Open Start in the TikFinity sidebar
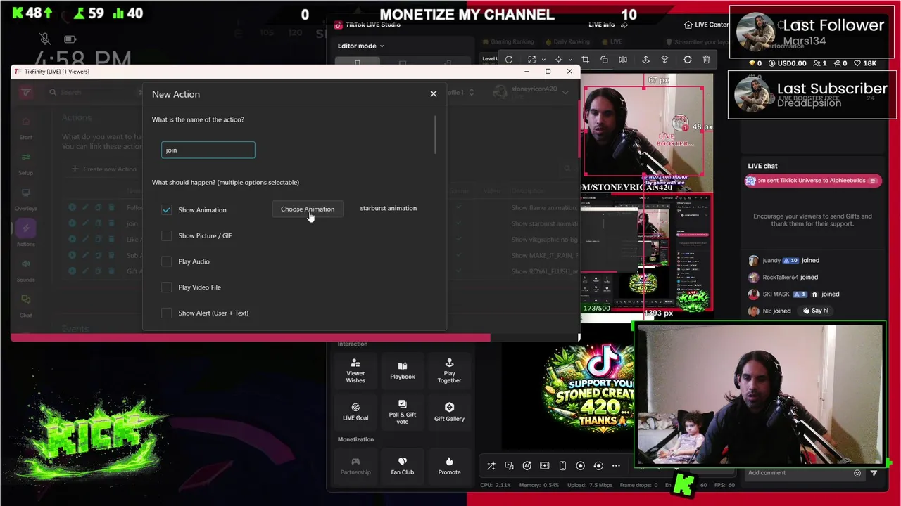 (x=25, y=127)
